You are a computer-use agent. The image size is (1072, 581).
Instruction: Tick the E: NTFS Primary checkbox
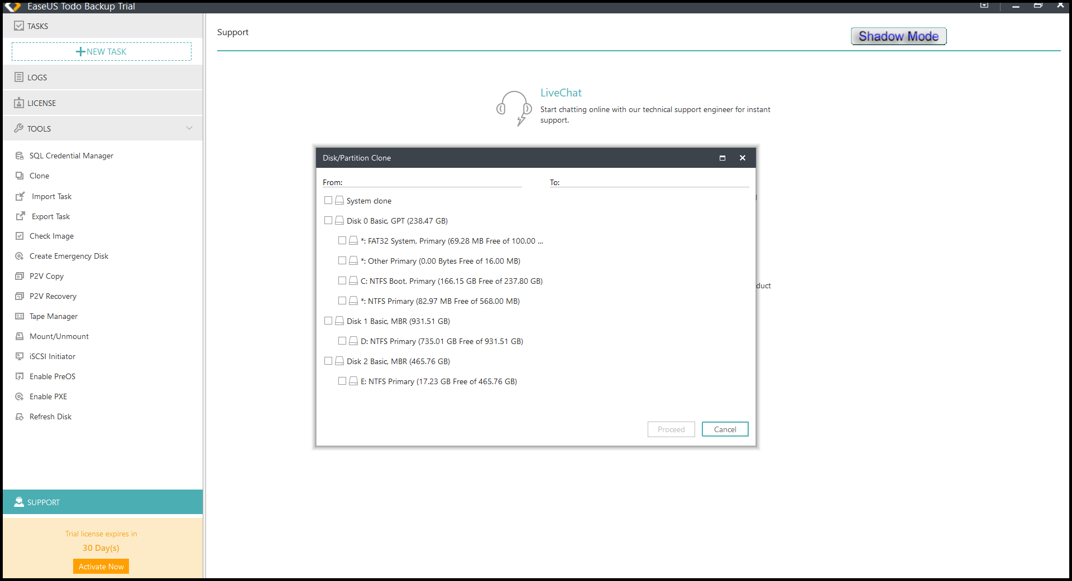[342, 381]
